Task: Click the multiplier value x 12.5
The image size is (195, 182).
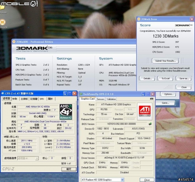Action: coord(27,144)
